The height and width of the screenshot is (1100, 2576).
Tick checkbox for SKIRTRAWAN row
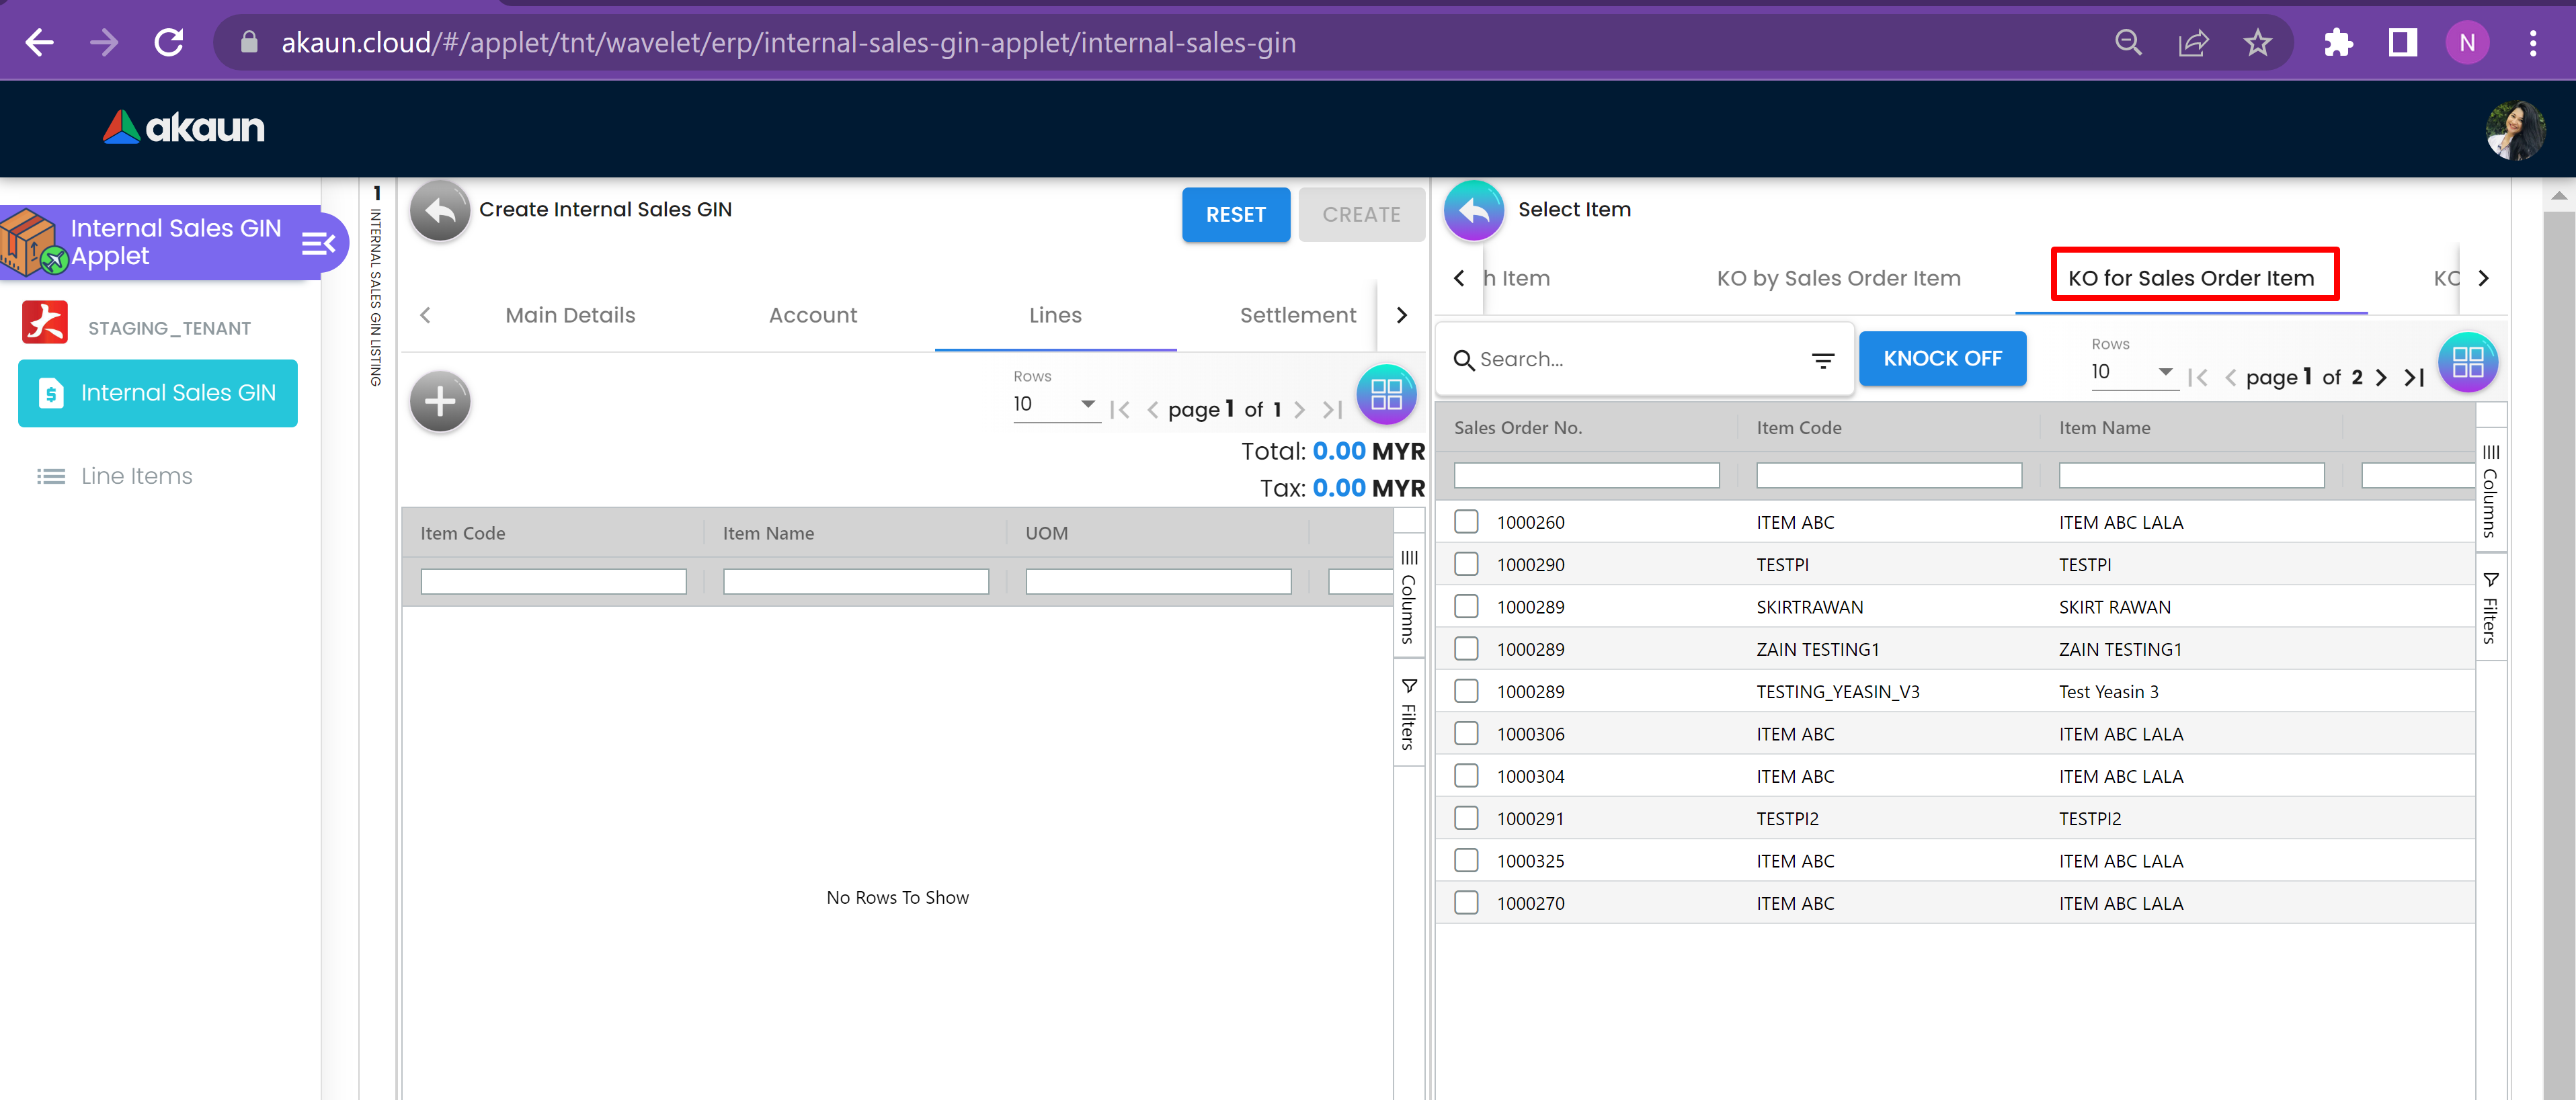1466,607
